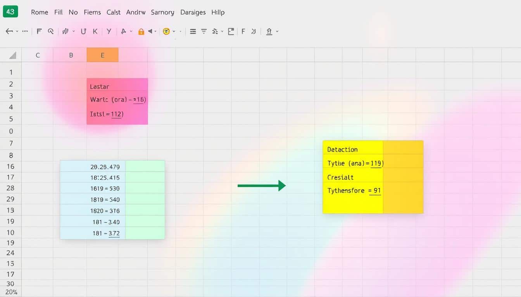Open the dropdown beside the triangle icon
The height and width of the screenshot is (297, 521).
tap(155, 32)
